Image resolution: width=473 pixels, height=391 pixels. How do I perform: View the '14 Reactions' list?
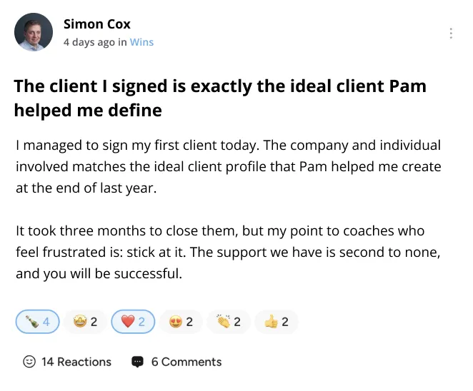point(76,362)
